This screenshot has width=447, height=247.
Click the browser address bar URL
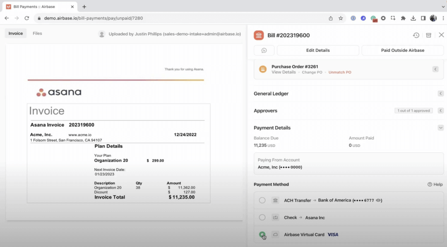click(x=94, y=18)
